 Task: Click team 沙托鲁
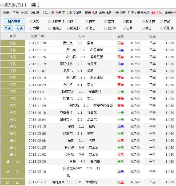coord(69,155)
